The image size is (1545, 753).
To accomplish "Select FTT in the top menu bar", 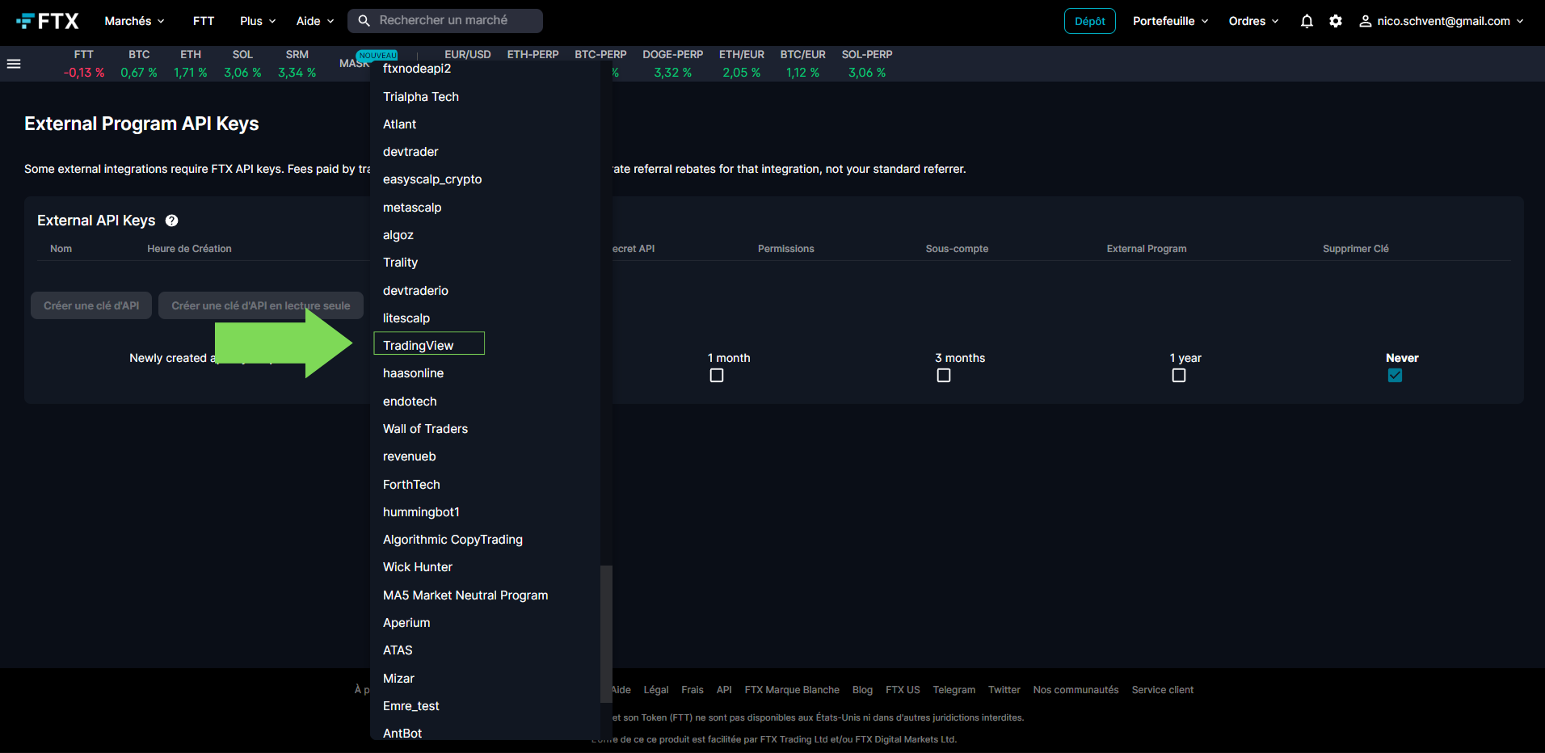I will point(203,20).
